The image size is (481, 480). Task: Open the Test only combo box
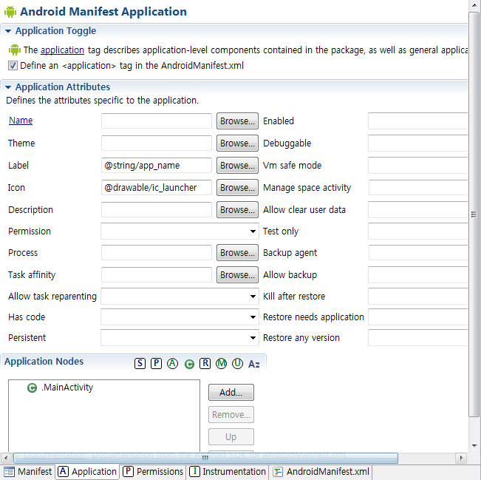(417, 231)
